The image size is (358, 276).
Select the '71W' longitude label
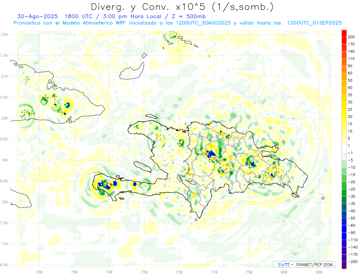coord(214,272)
